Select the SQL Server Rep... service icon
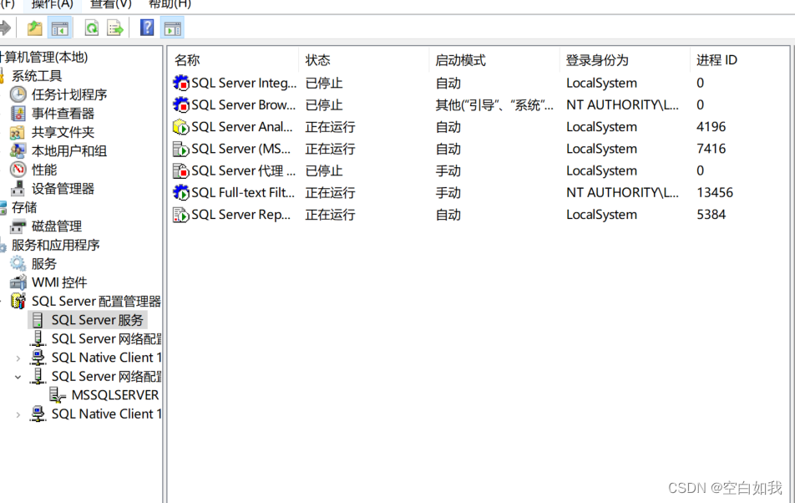 [x=181, y=215]
